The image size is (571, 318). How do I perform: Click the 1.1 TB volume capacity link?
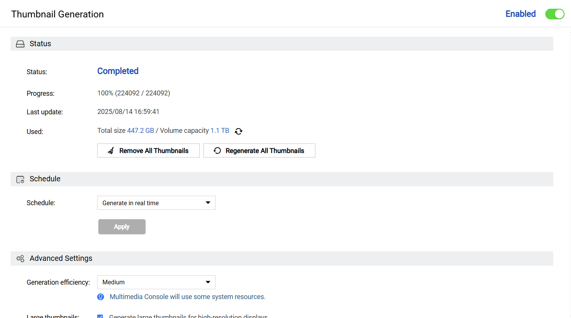coord(220,131)
